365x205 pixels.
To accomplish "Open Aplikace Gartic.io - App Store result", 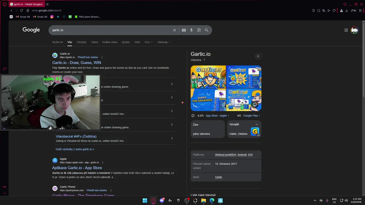I will click(x=77, y=168).
